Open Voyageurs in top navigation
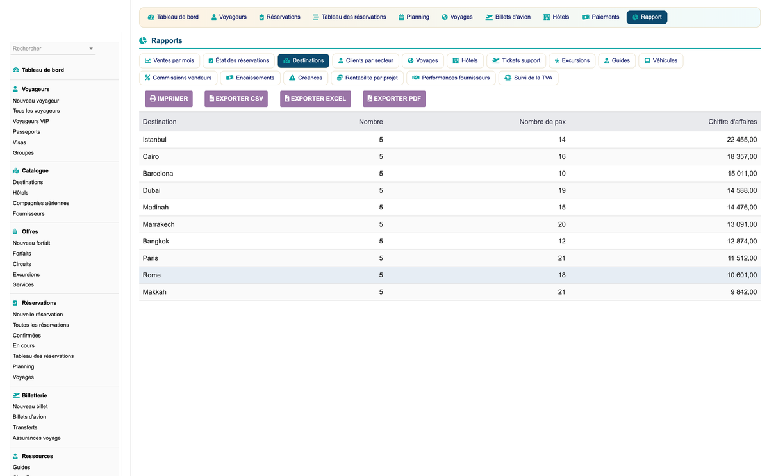769x476 pixels. (229, 17)
